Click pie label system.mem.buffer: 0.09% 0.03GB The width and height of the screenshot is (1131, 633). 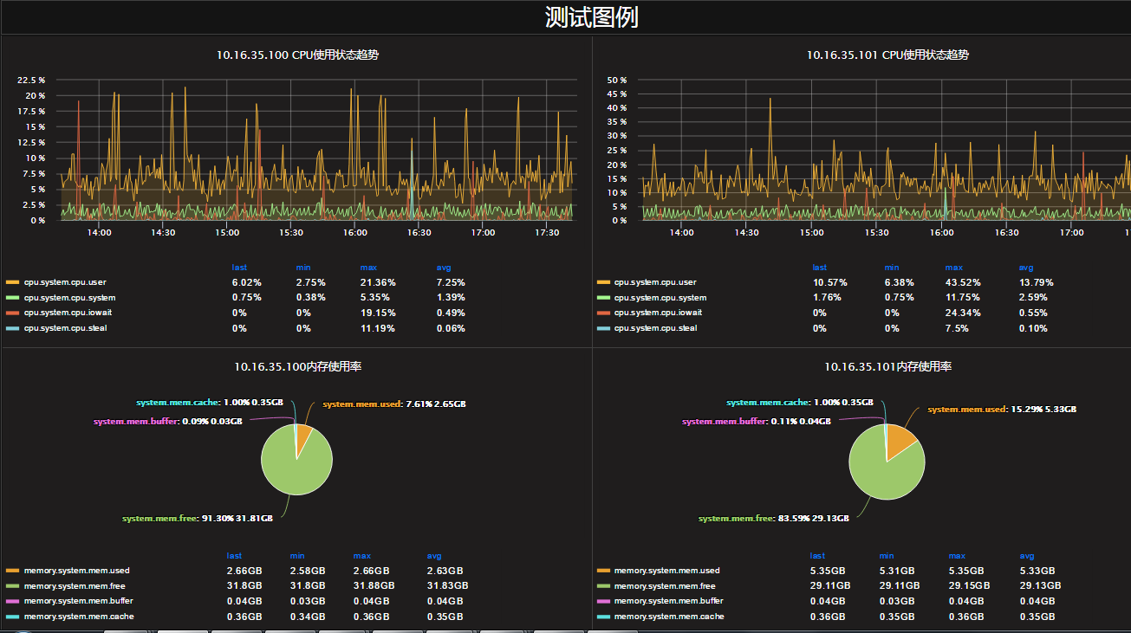pos(168,421)
